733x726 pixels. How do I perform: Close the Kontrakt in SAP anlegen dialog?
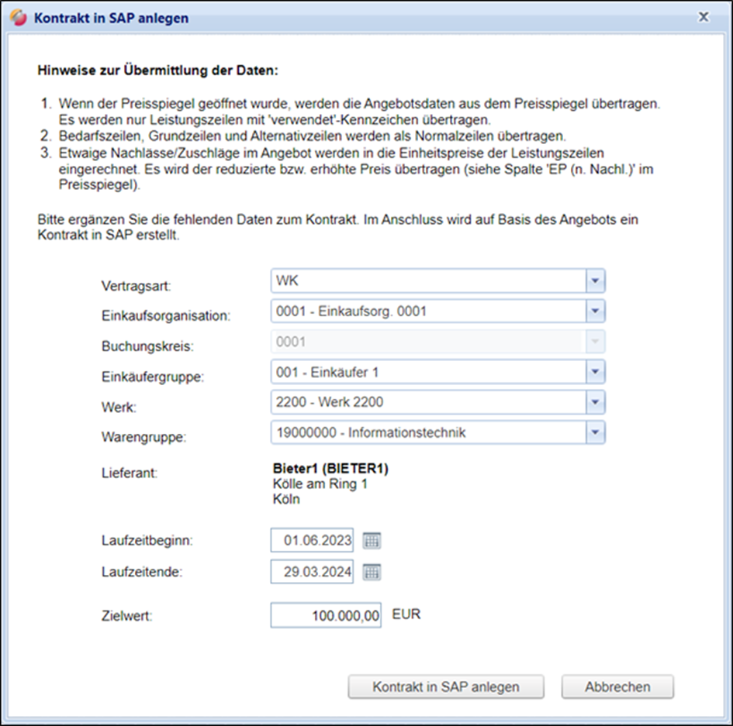[704, 17]
